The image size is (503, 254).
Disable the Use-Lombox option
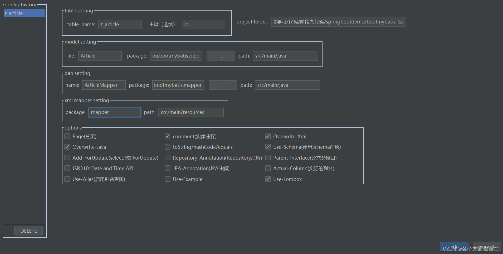[268, 179]
